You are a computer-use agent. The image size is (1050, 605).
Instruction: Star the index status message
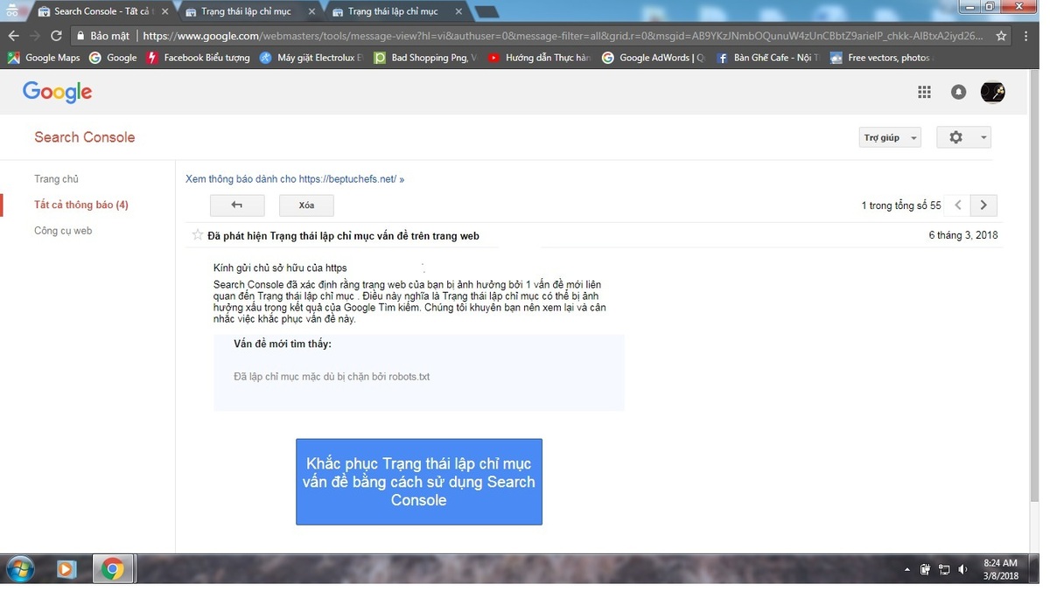pyautogui.click(x=198, y=235)
